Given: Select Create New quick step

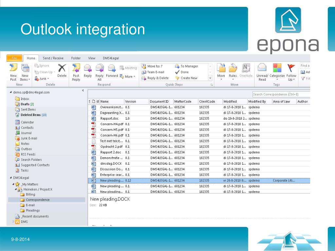Looking at the screenshot, I should (186, 78).
